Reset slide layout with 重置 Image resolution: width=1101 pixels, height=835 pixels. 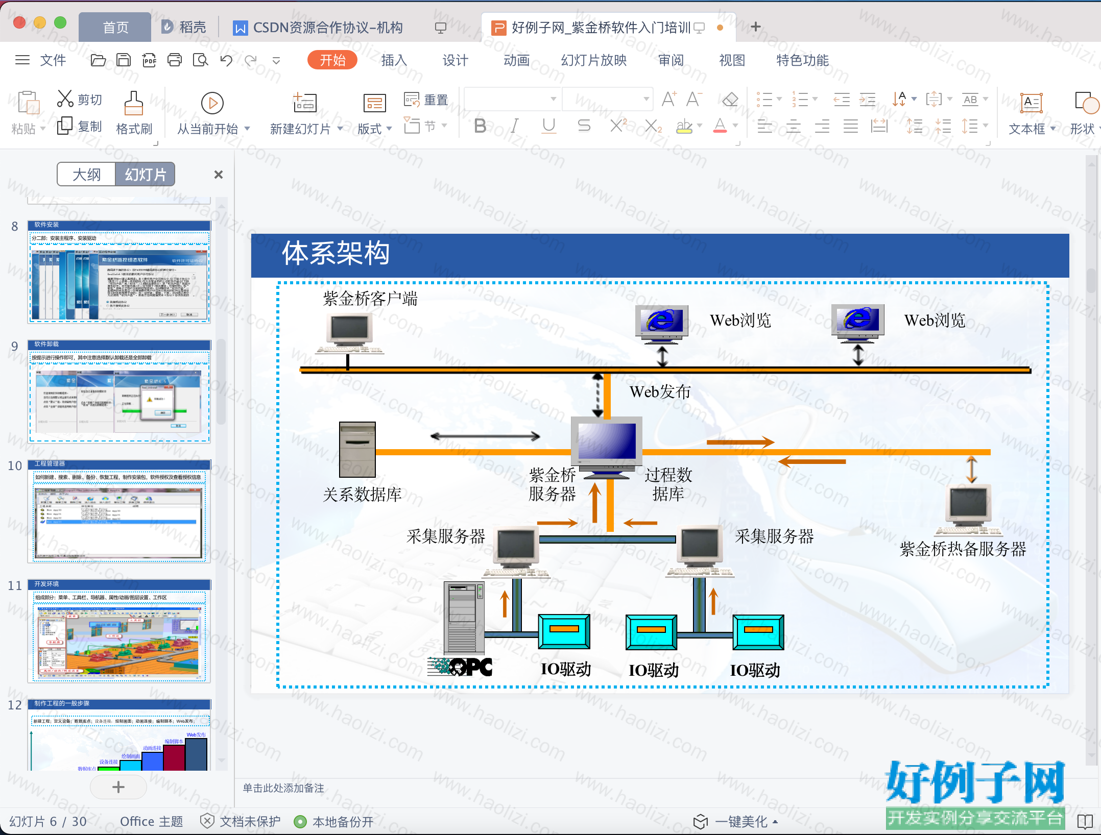(x=426, y=100)
